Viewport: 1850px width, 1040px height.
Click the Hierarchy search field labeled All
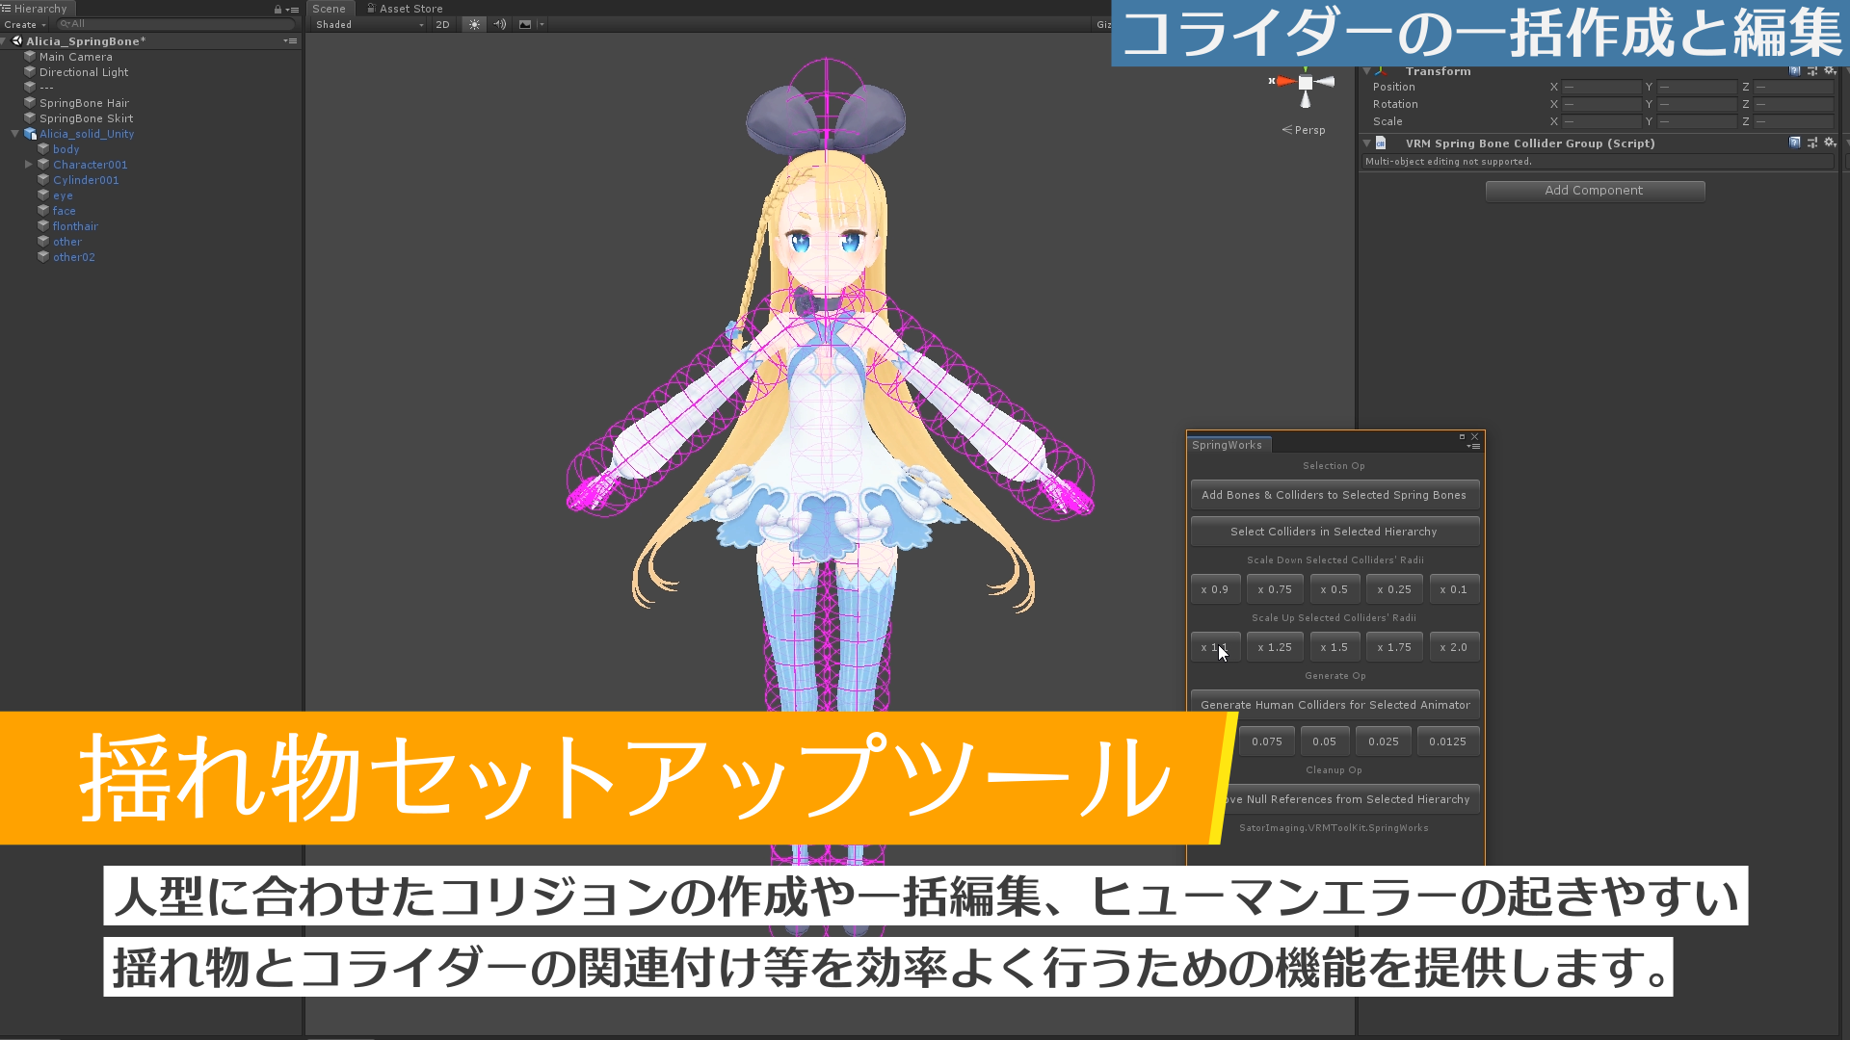tap(173, 23)
